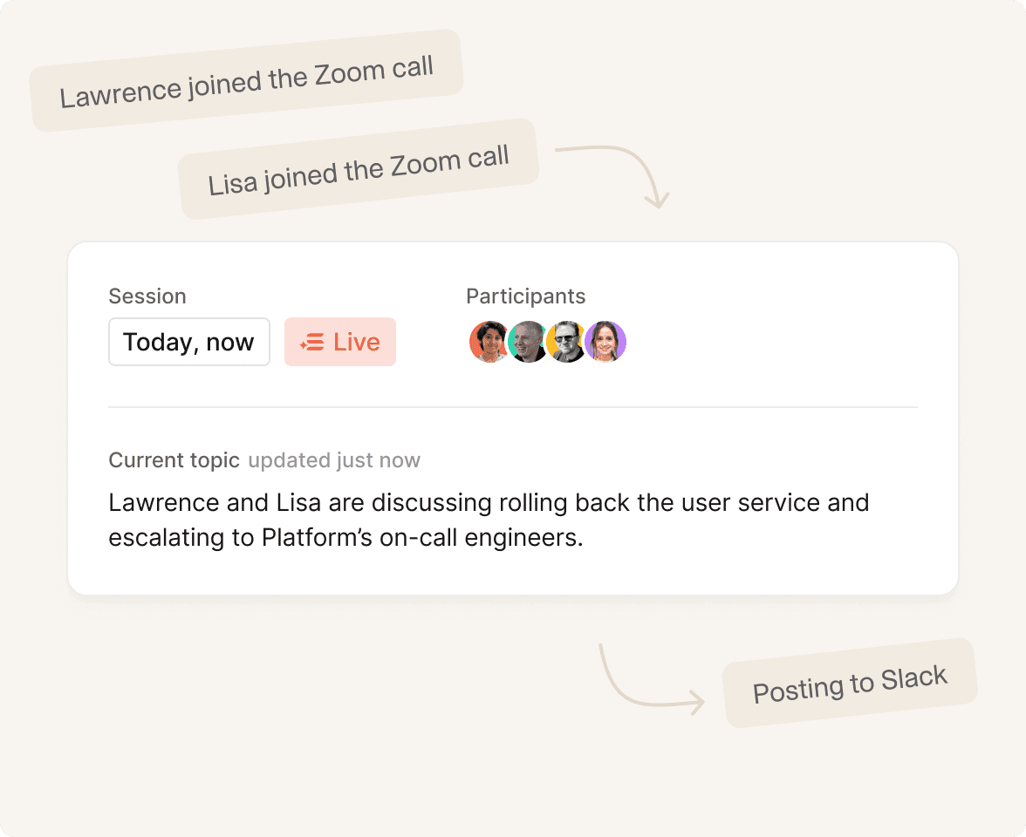Select the first participant avatar with orange background
This screenshot has height=837, width=1026.
pyautogui.click(x=489, y=342)
